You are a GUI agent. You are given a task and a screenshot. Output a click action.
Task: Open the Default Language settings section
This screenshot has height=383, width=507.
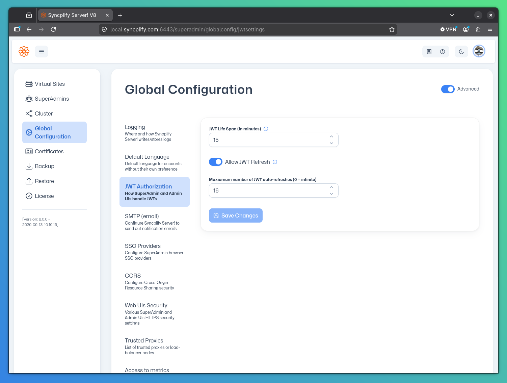[x=155, y=162]
